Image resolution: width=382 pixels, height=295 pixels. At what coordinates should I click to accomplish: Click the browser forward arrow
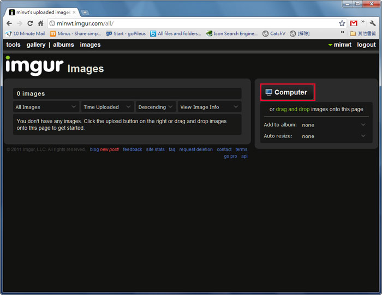(20, 23)
